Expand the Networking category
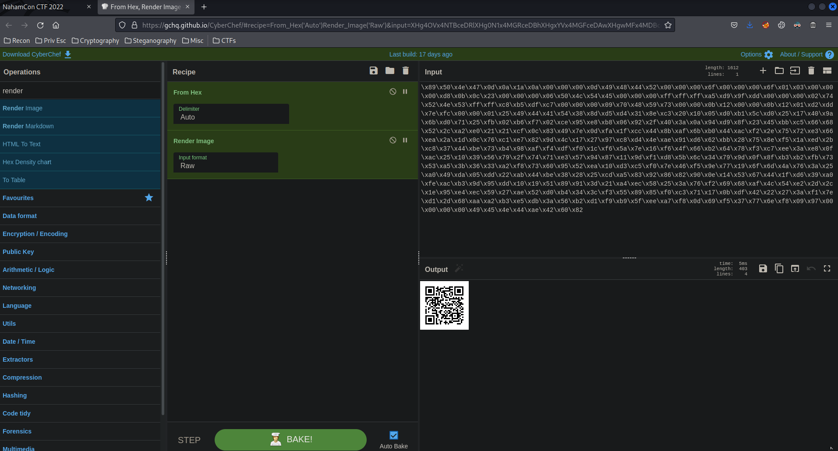The image size is (838, 451). pyautogui.click(x=80, y=288)
